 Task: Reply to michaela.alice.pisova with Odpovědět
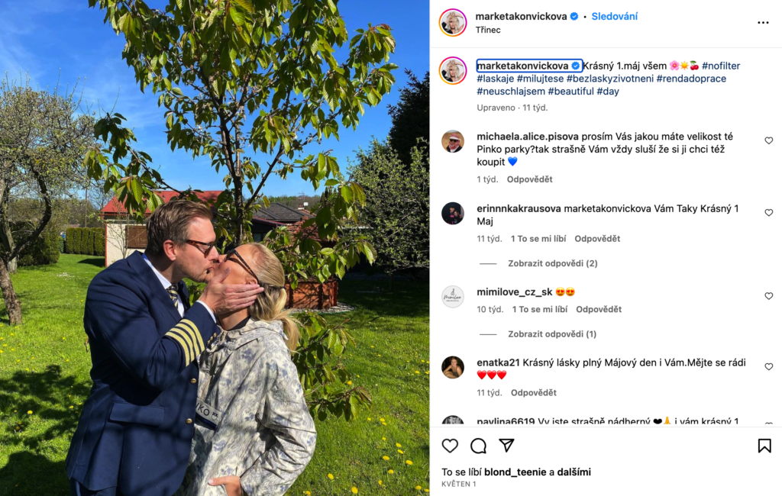pos(530,179)
